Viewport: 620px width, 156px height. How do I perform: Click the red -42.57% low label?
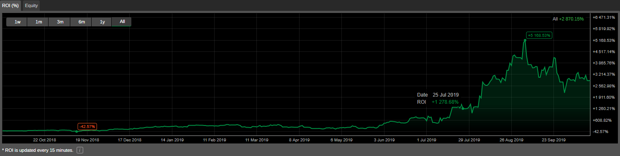tap(87, 126)
